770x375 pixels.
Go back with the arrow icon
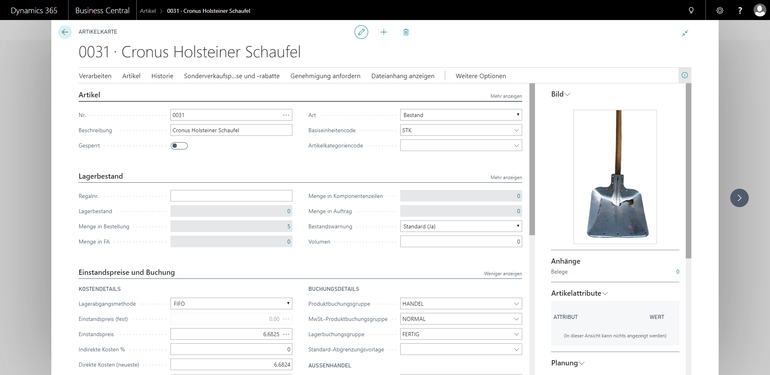(x=65, y=32)
